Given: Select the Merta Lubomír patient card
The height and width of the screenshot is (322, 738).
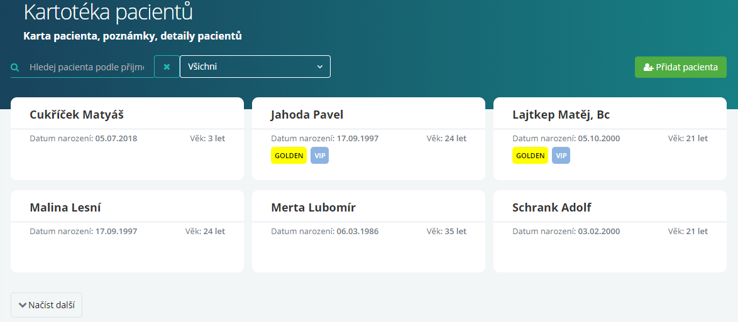Looking at the screenshot, I should pos(368,231).
